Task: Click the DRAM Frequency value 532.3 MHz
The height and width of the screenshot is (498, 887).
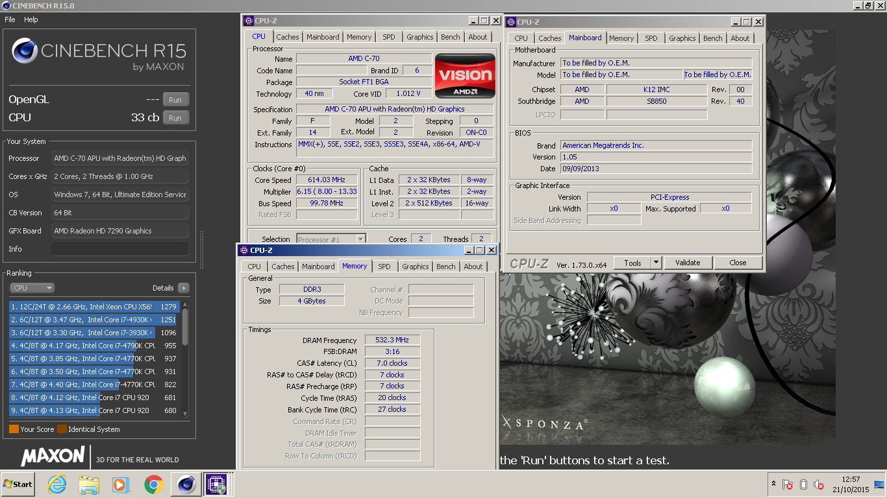Action: pos(392,340)
